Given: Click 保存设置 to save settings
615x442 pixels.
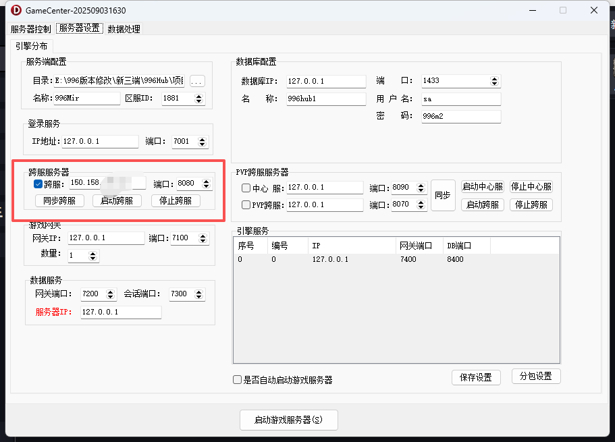Looking at the screenshot, I should click(x=476, y=377).
